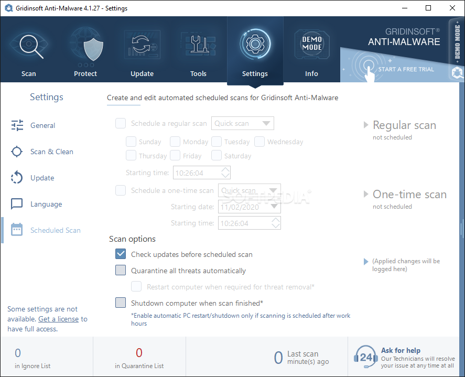Tick the Tuesday checkbox
The height and width of the screenshot is (377, 465).
(217, 142)
